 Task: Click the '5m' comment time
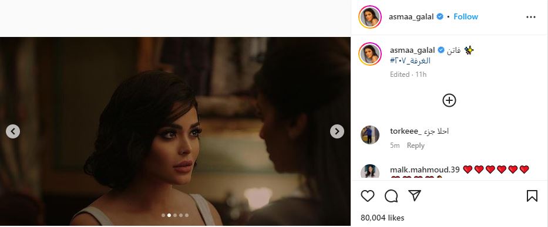[395, 145]
